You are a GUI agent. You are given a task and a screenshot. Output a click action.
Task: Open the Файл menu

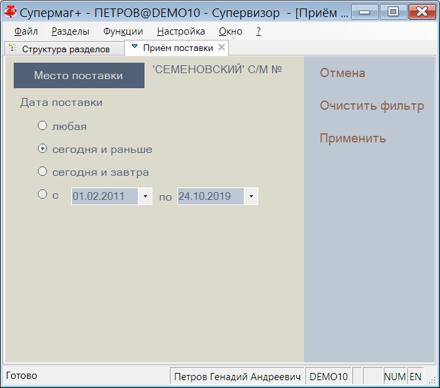click(x=25, y=31)
